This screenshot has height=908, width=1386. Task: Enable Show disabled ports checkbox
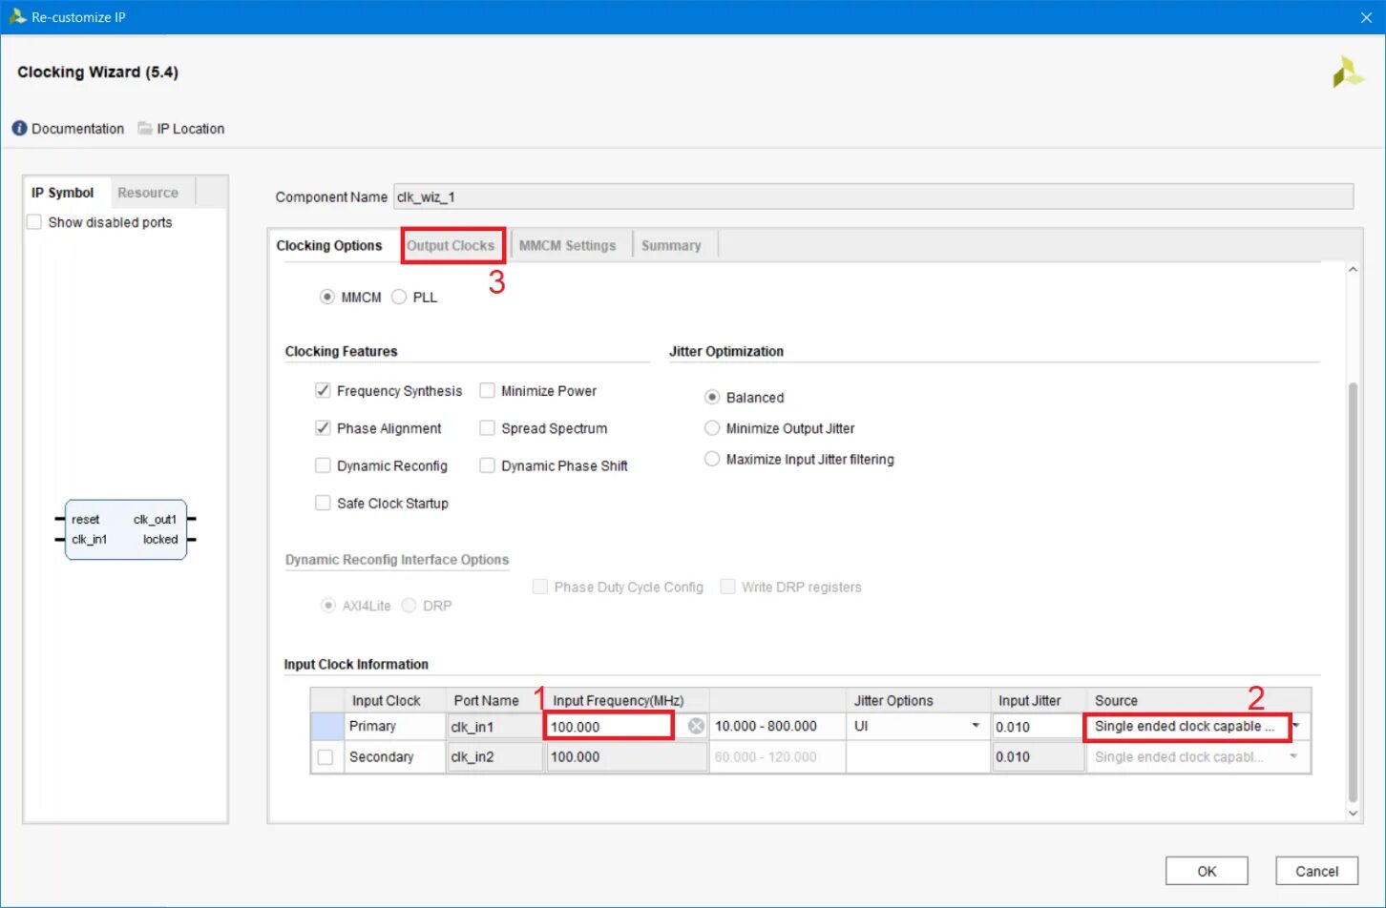click(x=34, y=222)
